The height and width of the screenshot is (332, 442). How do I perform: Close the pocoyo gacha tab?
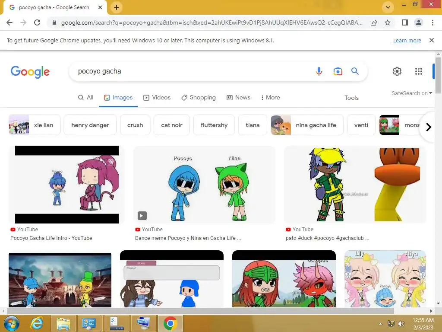[x=100, y=7]
